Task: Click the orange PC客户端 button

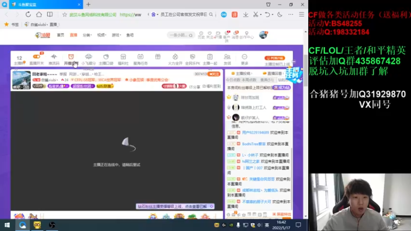Action: tap(275, 58)
